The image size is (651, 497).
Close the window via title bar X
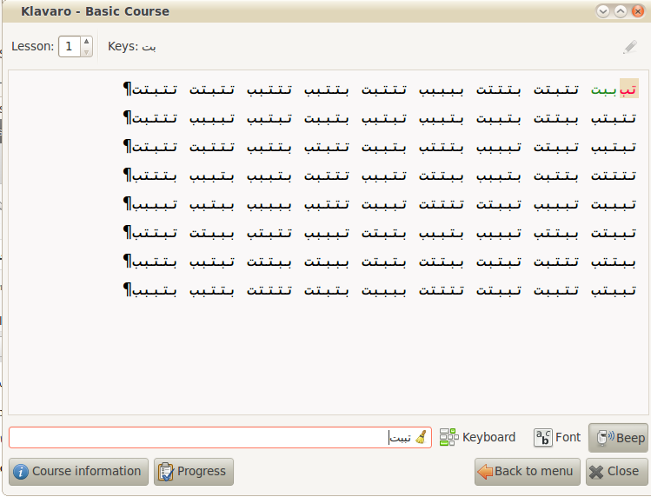[637, 11]
